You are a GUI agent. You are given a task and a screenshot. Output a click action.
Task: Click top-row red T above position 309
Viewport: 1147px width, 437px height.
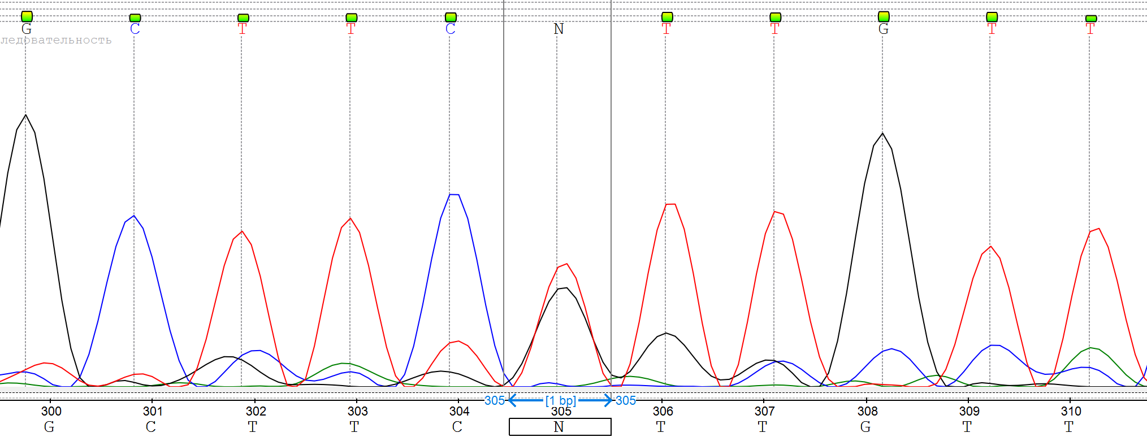(x=992, y=29)
